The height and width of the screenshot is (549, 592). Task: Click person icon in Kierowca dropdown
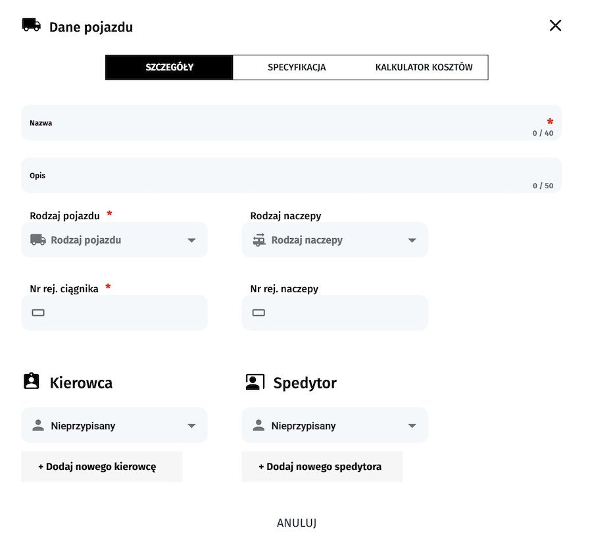click(38, 426)
